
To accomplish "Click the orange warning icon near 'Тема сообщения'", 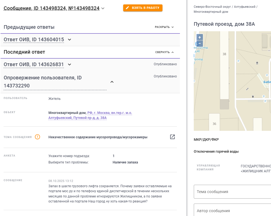I will pyautogui.click(x=37, y=137).
